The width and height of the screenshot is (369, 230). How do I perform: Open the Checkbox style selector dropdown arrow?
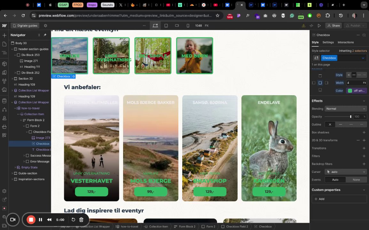pos(363,58)
